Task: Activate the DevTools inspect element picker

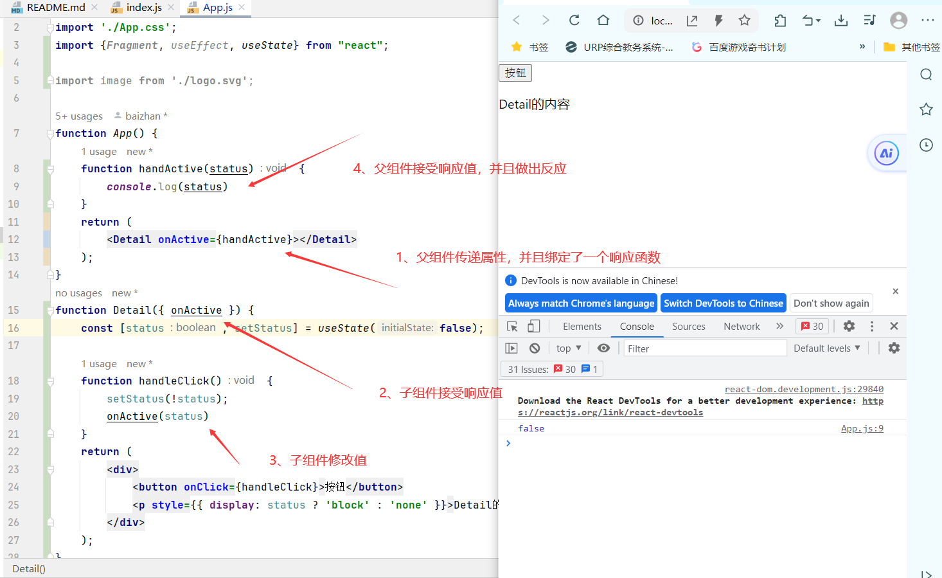Action: (x=512, y=327)
